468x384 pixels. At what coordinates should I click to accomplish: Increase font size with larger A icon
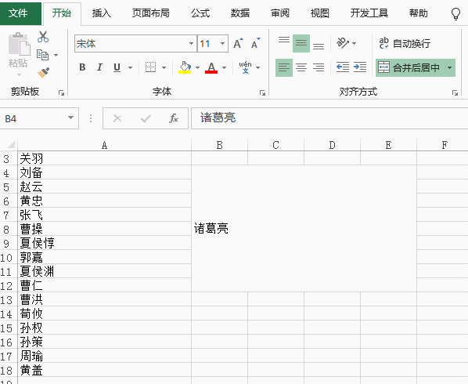point(238,44)
